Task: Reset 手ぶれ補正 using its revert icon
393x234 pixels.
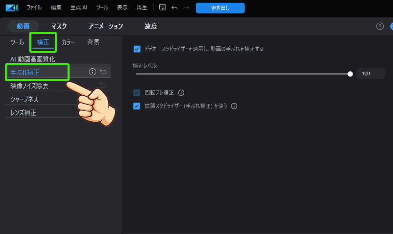Action: [103, 71]
